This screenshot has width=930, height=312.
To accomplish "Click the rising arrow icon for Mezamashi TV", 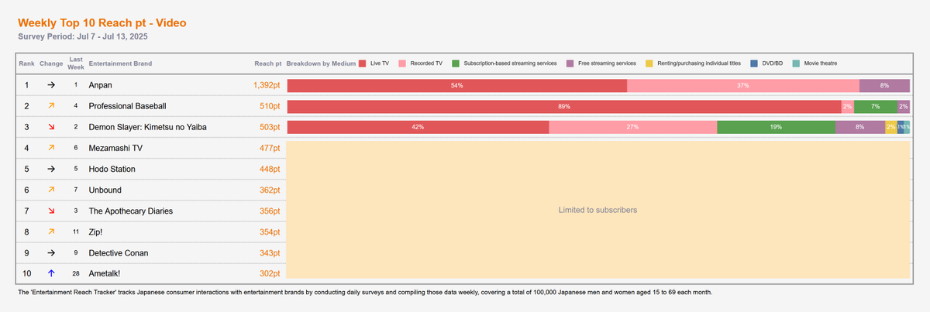I will pyautogui.click(x=51, y=148).
